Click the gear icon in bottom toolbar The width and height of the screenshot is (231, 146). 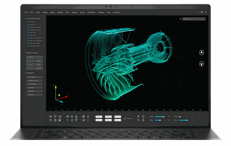pyautogui.click(x=76, y=117)
